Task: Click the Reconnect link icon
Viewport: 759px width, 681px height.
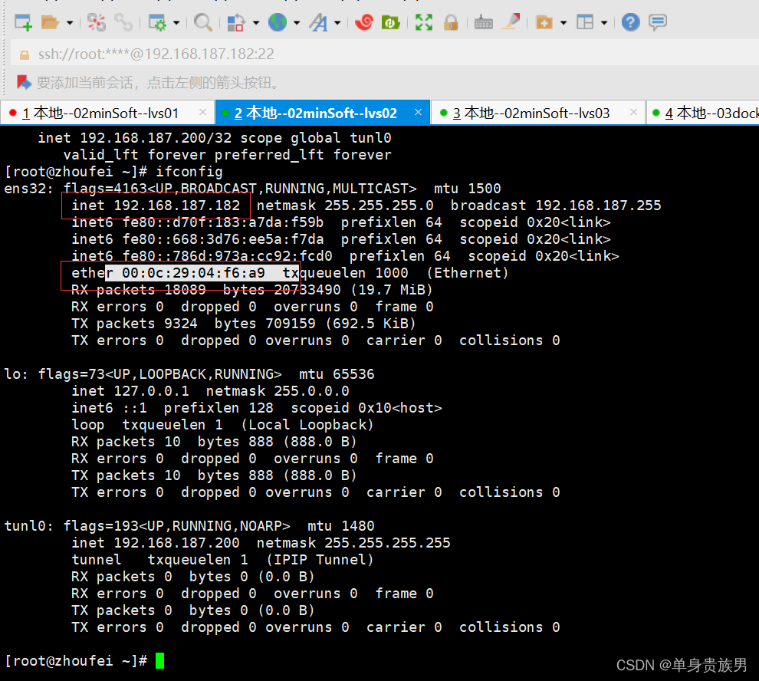Action: [x=123, y=22]
